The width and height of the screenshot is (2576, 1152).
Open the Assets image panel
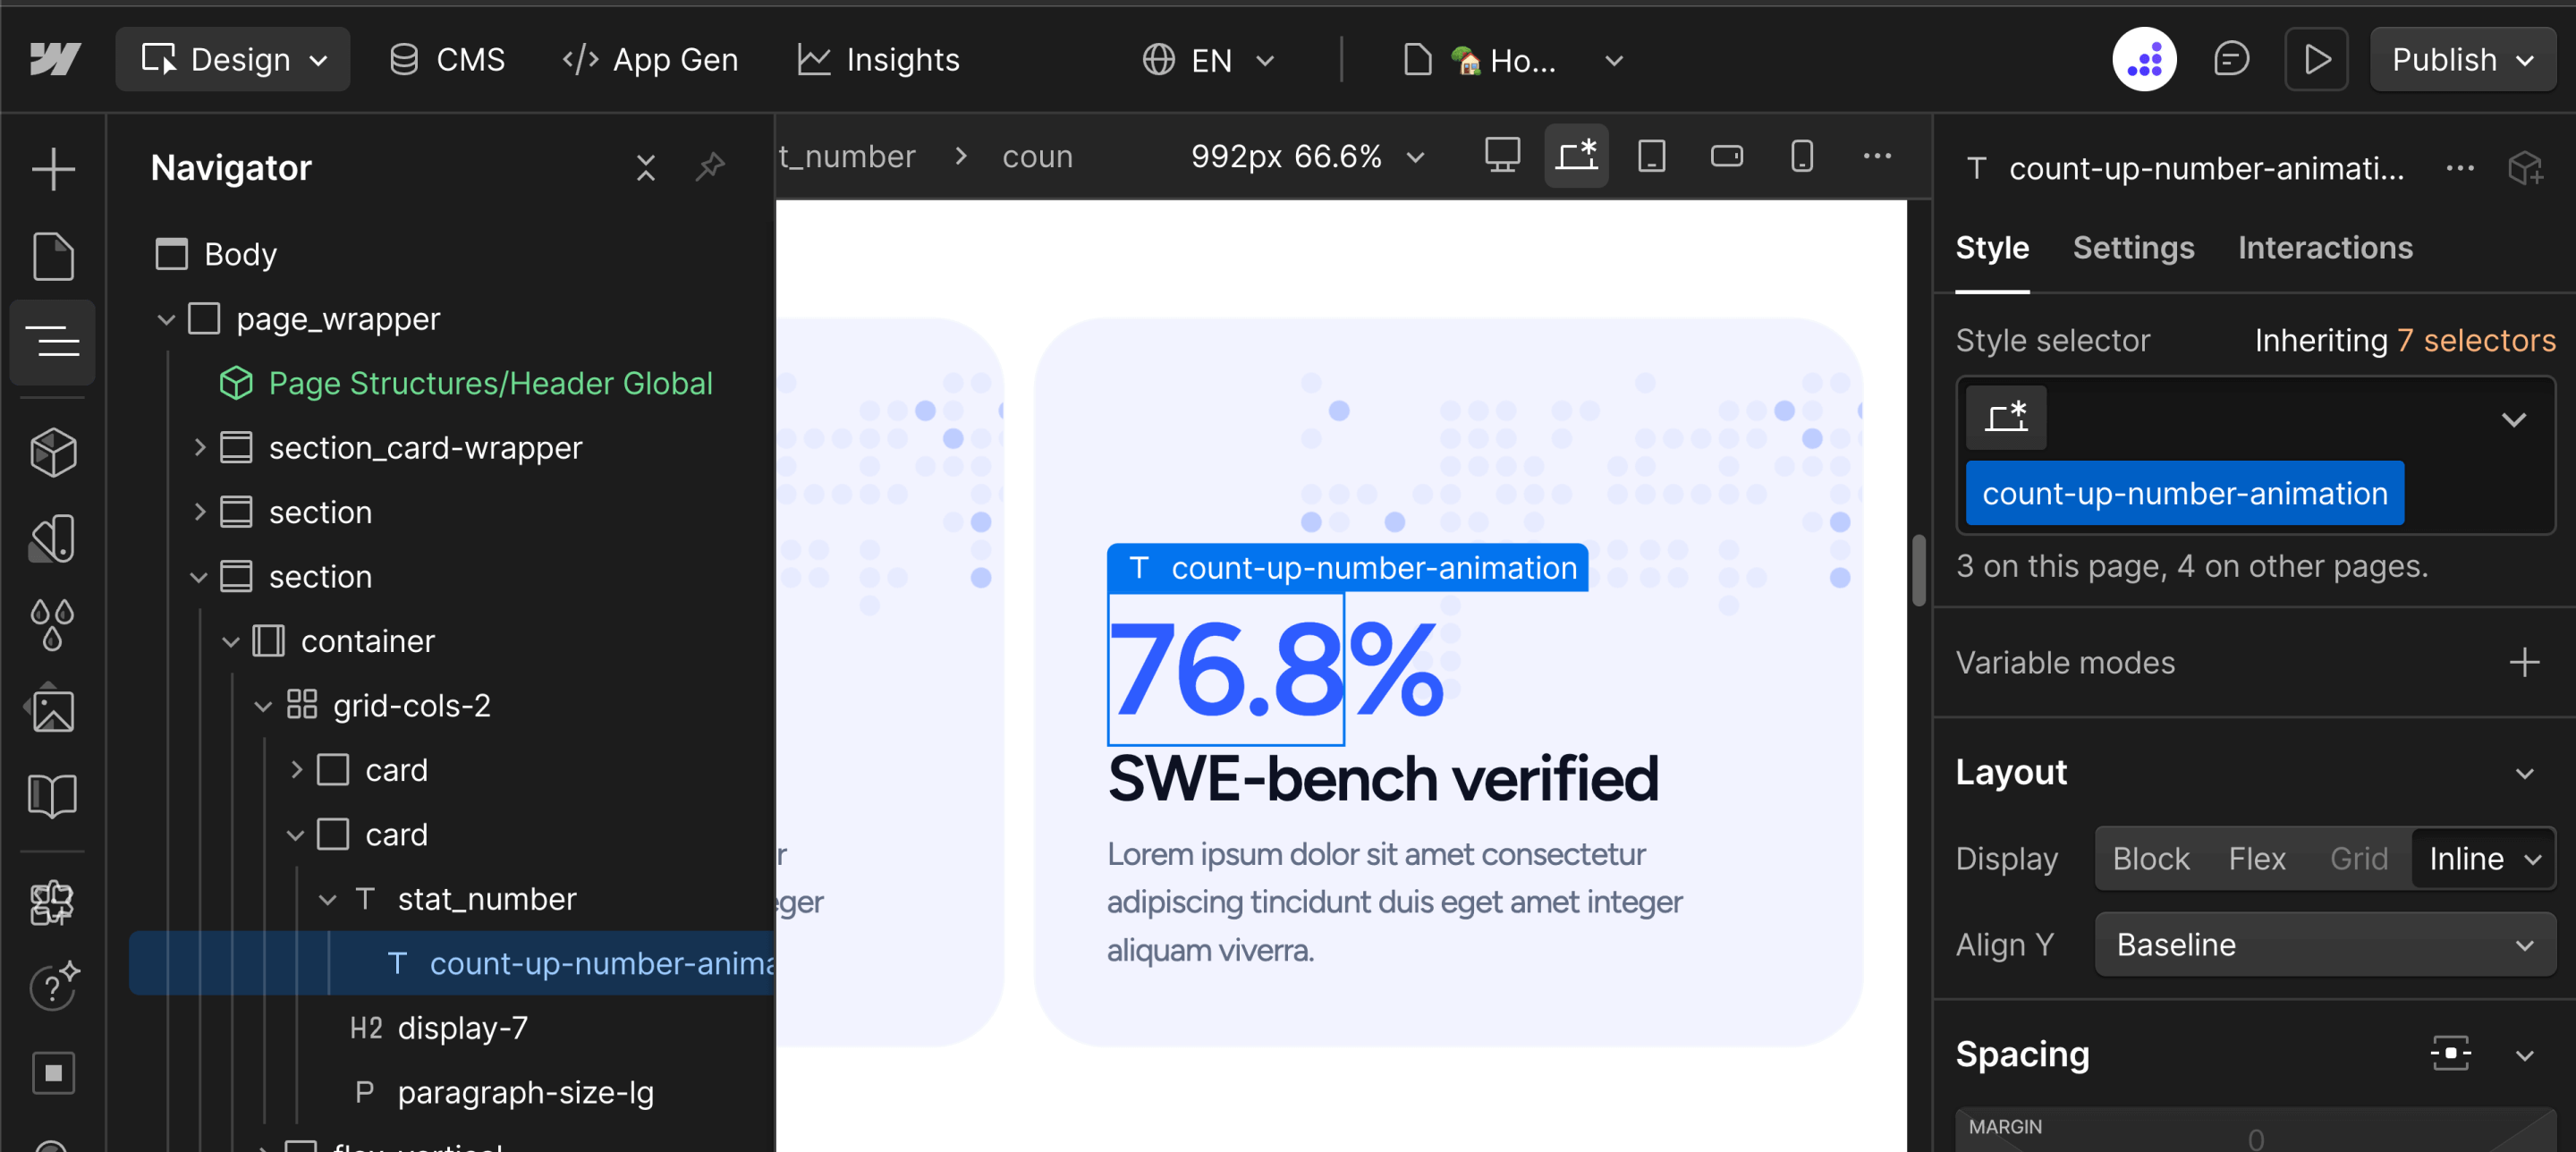click(53, 710)
